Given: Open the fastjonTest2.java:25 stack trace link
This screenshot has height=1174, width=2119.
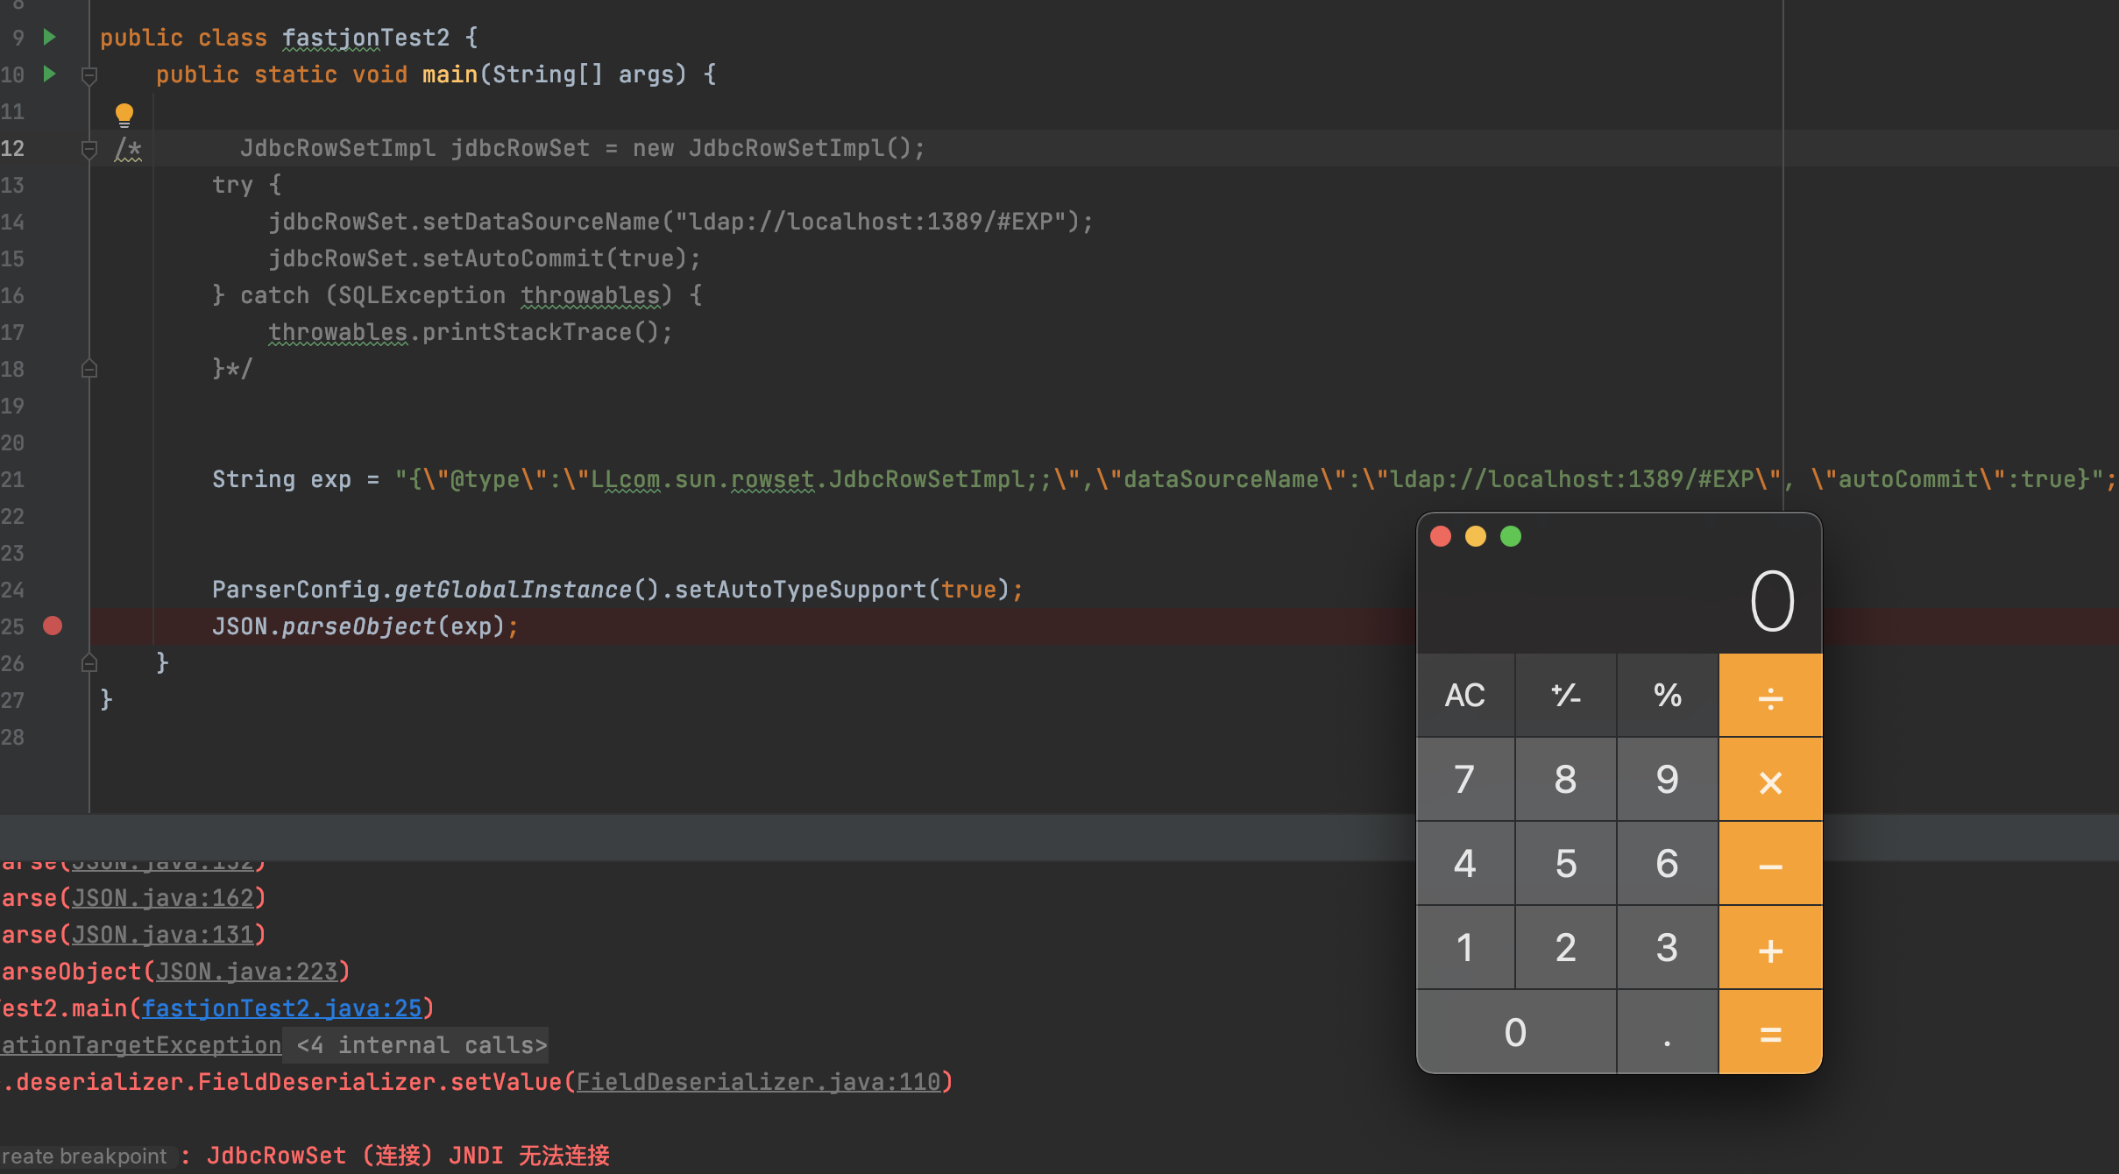Looking at the screenshot, I should click(x=282, y=1008).
